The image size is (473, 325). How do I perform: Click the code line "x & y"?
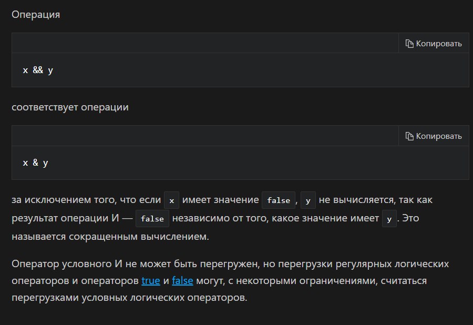[x=35, y=162]
